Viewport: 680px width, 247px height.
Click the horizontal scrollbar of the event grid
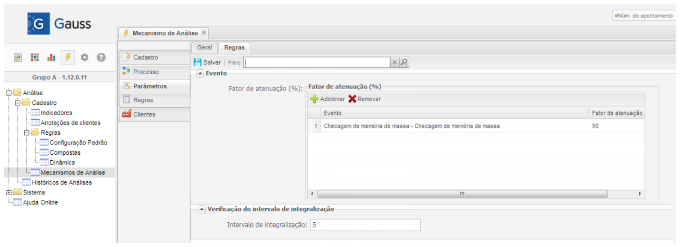pyautogui.click(x=461, y=194)
